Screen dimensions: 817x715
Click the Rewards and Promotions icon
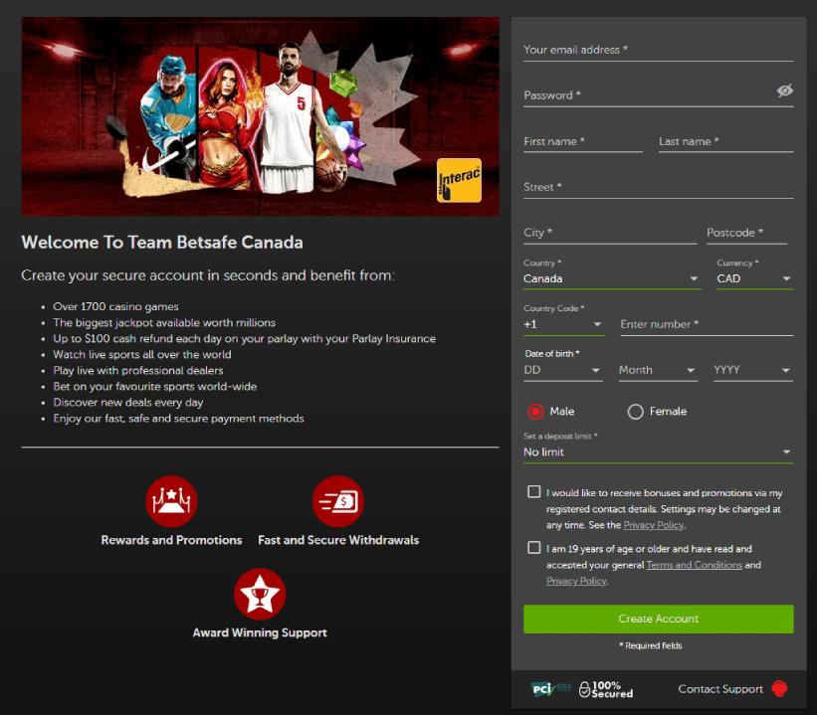pyautogui.click(x=171, y=501)
